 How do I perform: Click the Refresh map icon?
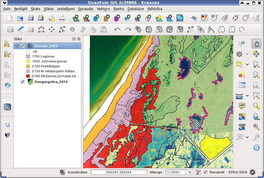256,148
